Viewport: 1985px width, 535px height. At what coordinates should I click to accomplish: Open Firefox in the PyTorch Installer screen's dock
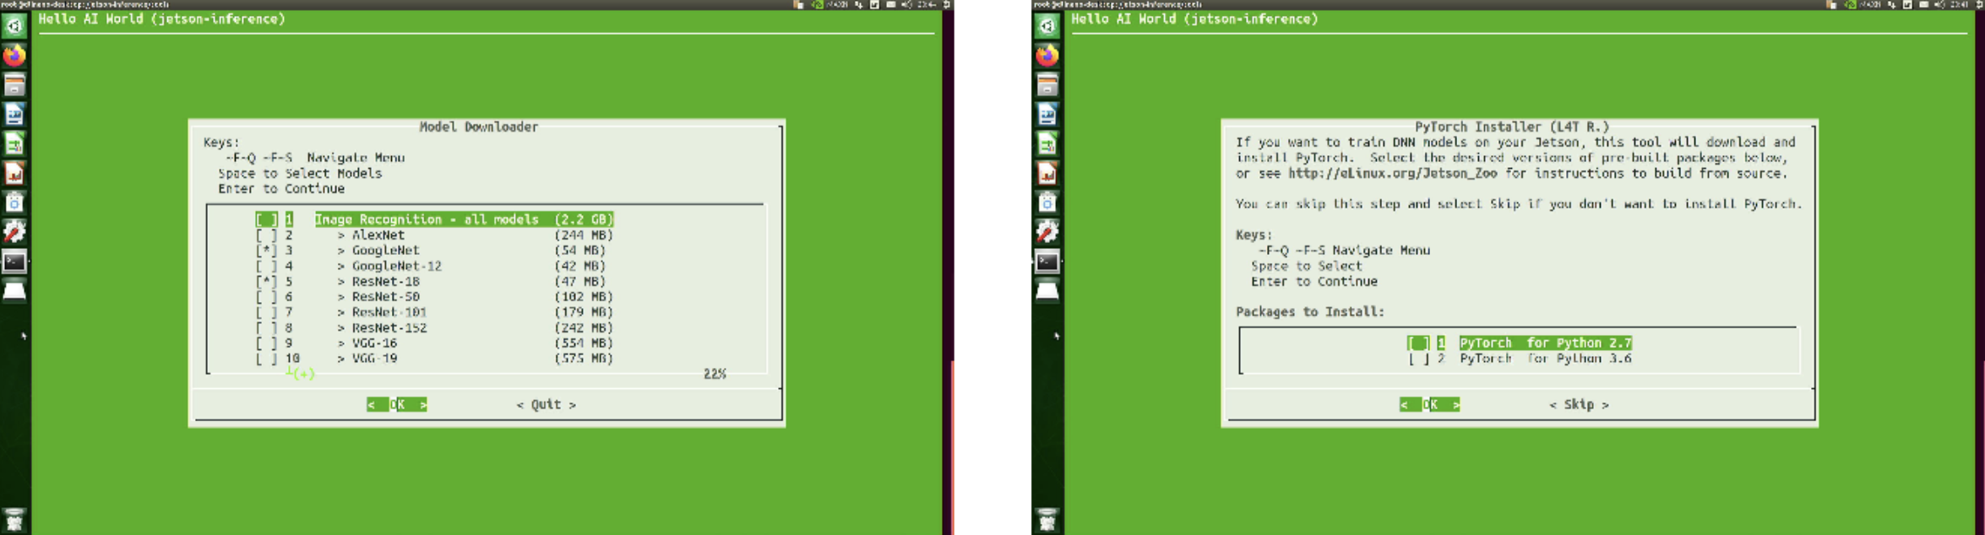(1047, 56)
